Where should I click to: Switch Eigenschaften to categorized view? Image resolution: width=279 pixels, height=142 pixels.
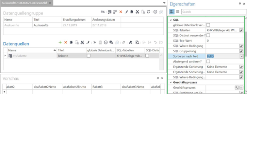(x=172, y=12)
